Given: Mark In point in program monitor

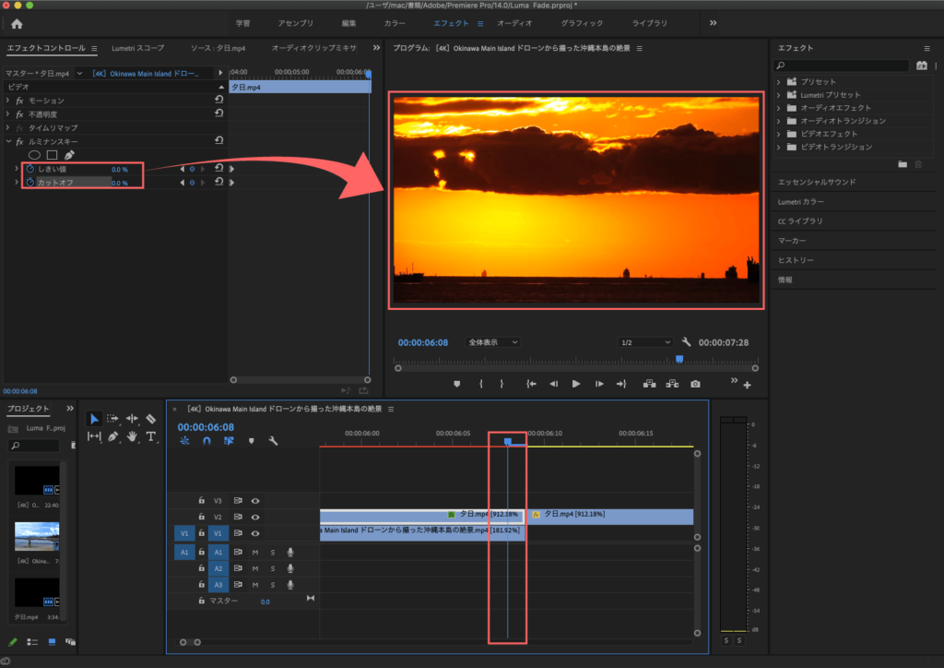Looking at the screenshot, I should click(480, 384).
